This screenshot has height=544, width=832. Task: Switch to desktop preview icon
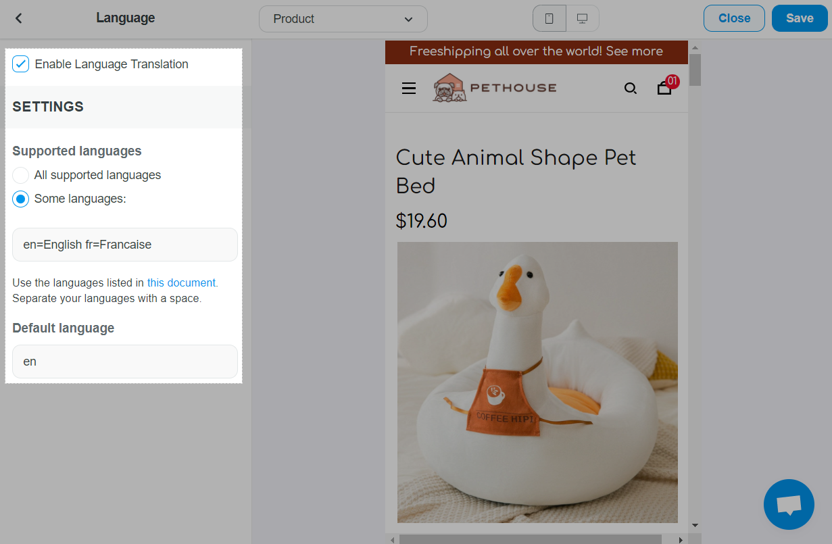coord(582,19)
